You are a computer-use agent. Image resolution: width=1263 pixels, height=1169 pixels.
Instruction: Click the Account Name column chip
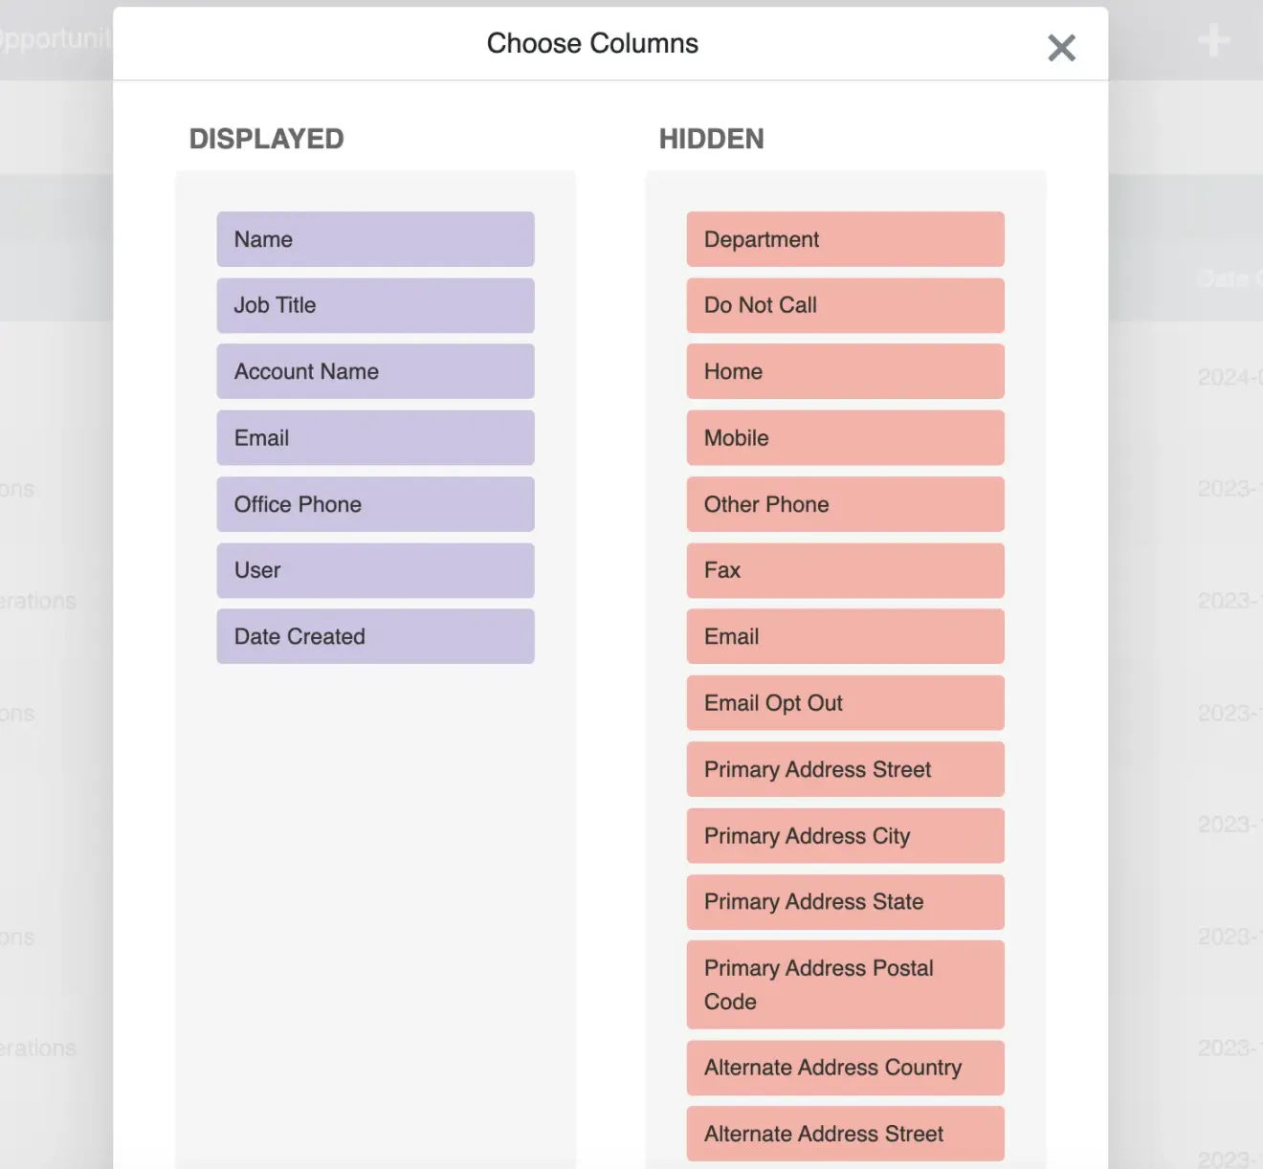pos(375,371)
